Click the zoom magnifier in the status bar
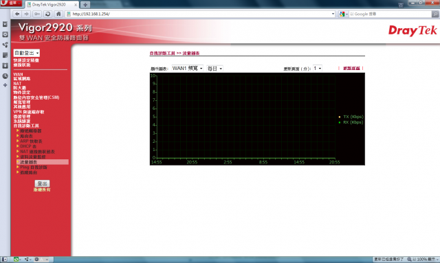Viewport: 440px width, 263px height. [x=410, y=260]
